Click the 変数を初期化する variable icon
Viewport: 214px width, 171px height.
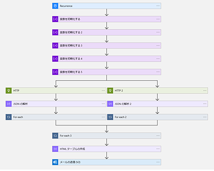55,19
